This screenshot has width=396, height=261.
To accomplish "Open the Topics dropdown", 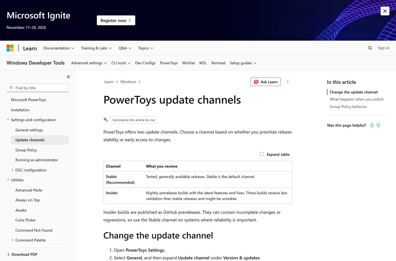I will click(x=146, y=48).
